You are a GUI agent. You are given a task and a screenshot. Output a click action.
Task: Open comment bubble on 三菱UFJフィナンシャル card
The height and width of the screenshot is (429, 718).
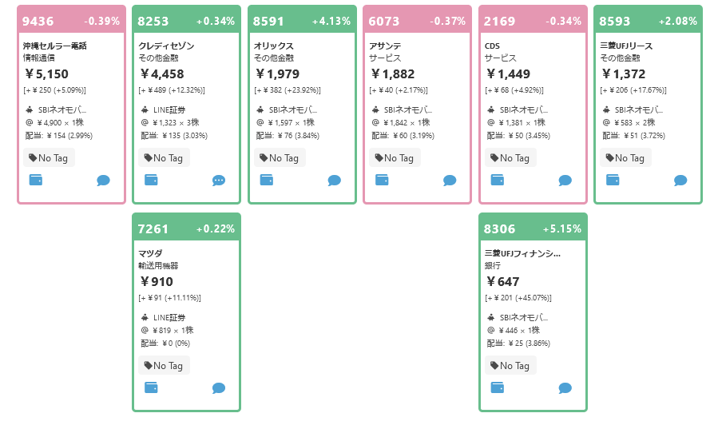point(565,388)
